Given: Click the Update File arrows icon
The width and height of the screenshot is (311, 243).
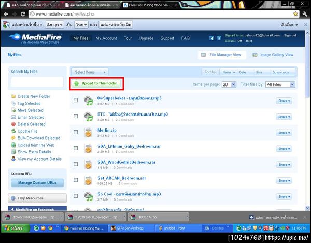Looking at the screenshot, I should [x=13, y=131].
